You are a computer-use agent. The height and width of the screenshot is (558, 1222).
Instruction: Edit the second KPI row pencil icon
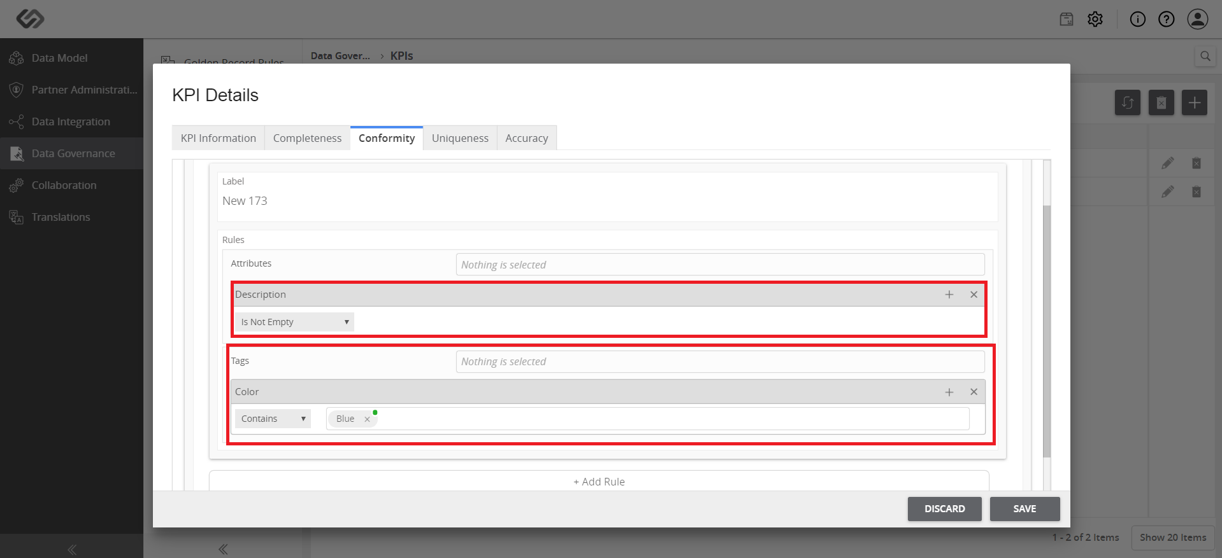point(1168,192)
